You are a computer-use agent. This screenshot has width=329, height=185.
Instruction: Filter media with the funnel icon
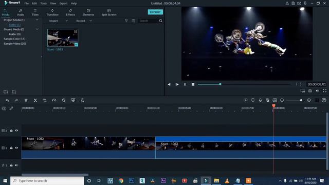[126, 21]
